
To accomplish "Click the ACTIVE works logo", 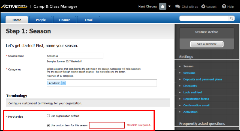I will click(14, 7).
